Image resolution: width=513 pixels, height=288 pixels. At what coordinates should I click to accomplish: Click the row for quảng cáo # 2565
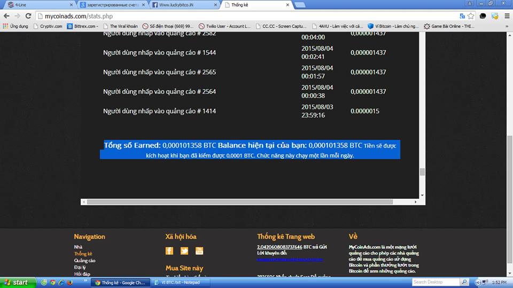tap(245, 72)
